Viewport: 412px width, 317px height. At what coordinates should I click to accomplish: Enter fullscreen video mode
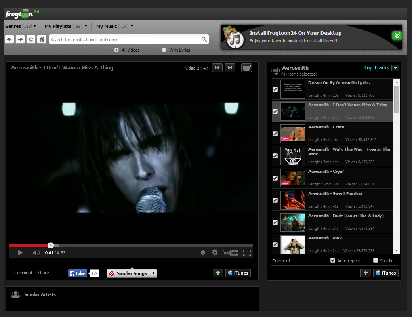click(x=247, y=253)
